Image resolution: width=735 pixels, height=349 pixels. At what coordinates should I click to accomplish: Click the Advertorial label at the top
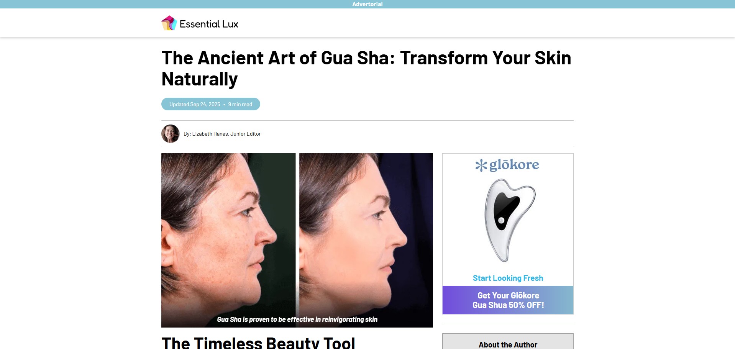pos(367,4)
